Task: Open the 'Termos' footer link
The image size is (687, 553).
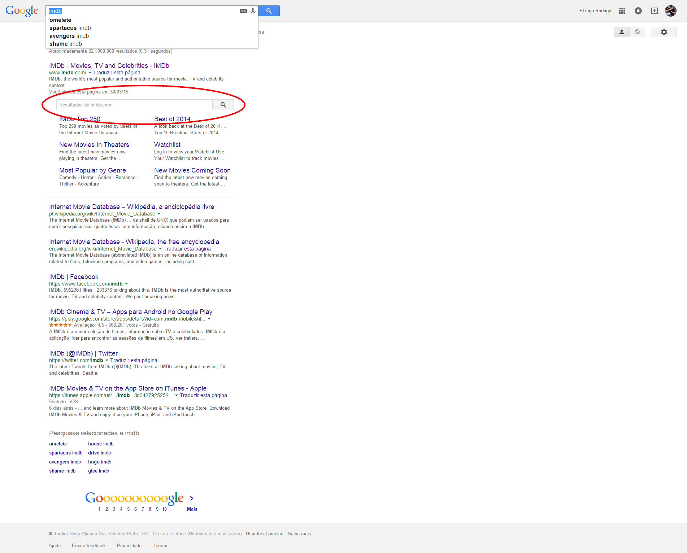Action: point(160,546)
